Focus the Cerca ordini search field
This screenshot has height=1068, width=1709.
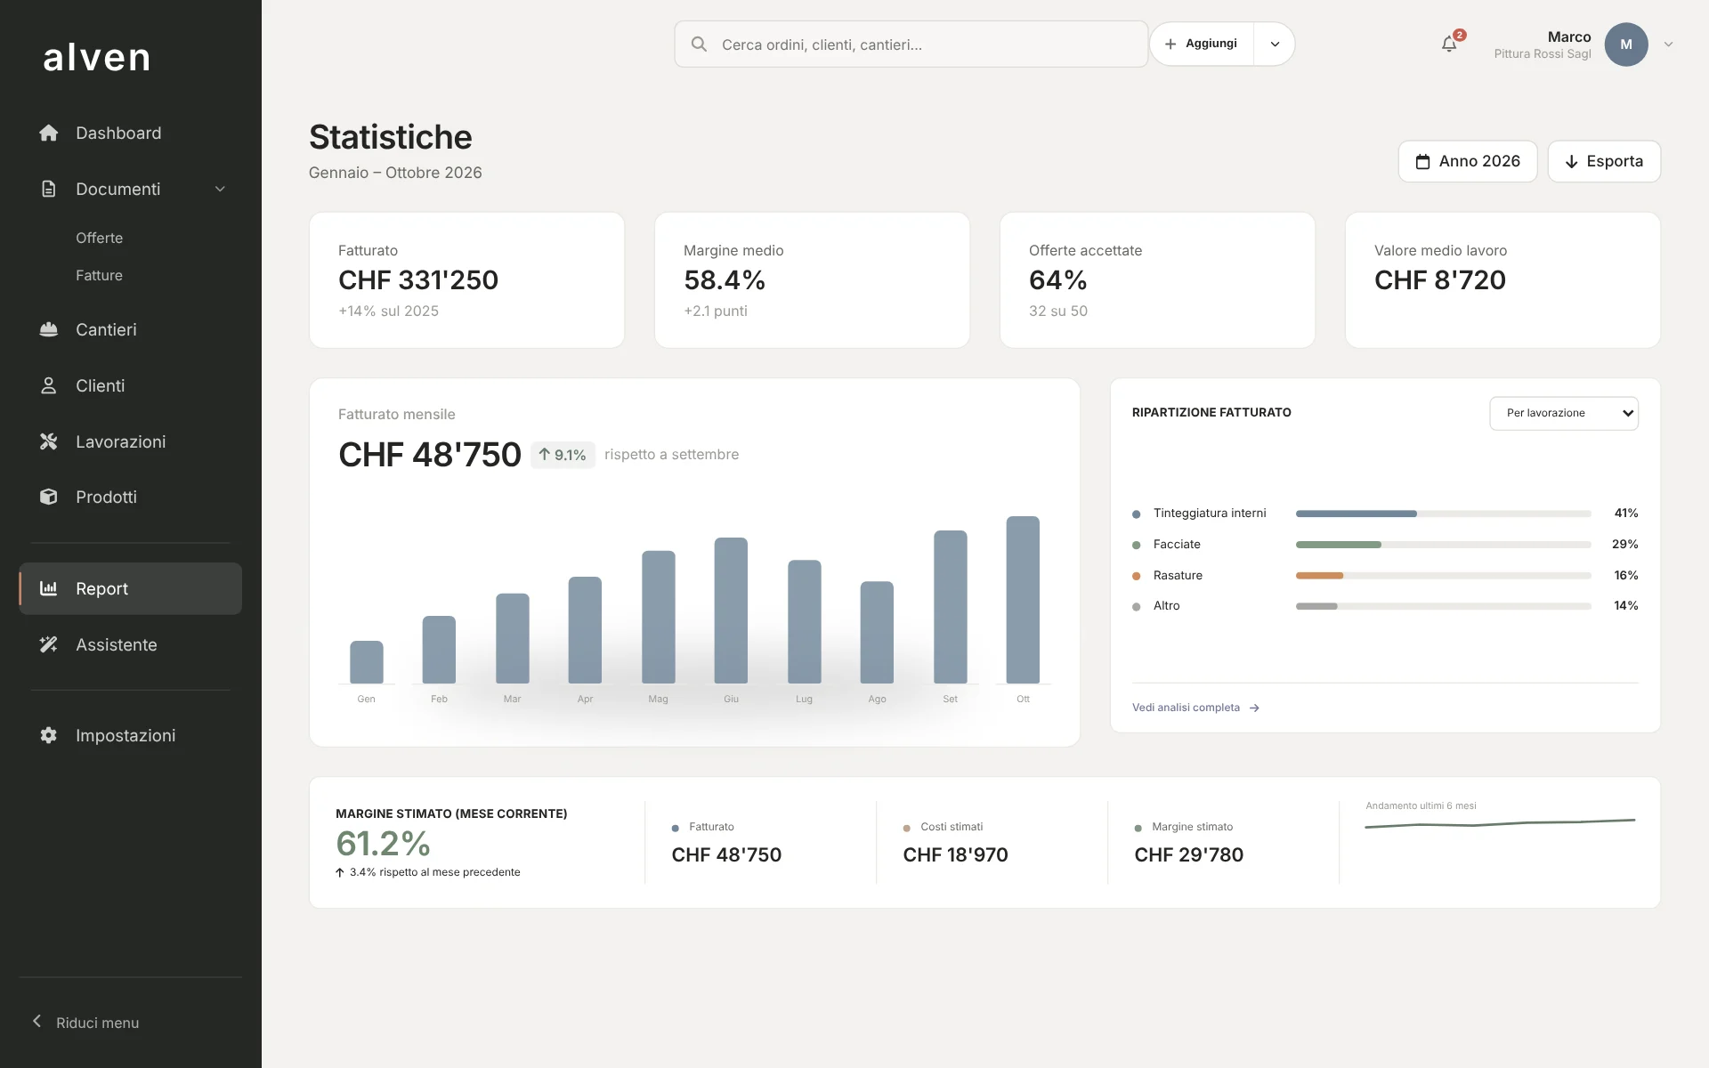click(x=911, y=44)
